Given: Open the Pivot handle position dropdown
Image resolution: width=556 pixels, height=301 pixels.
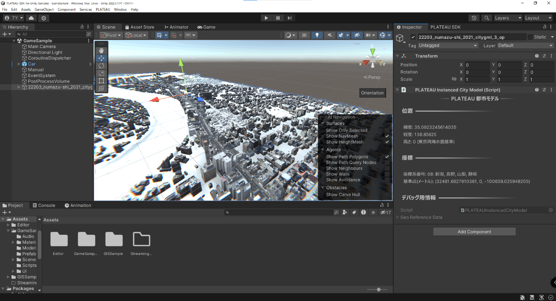Looking at the screenshot, I should pos(110,35).
